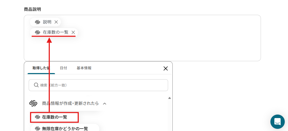Remove the 在庫数の一覧 chip with its X
The image size is (288, 131).
[73, 32]
